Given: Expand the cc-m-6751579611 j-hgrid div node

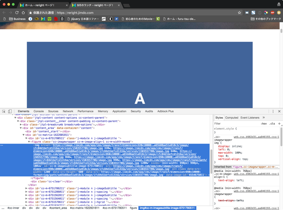Looking at the screenshot, I should [26, 202].
